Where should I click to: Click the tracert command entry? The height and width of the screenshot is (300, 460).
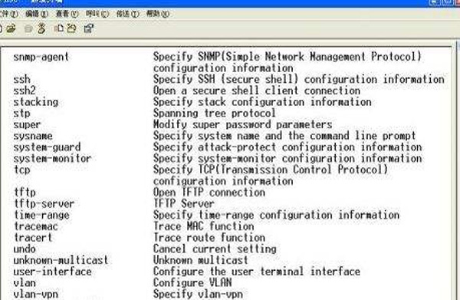tap(33, 238)
